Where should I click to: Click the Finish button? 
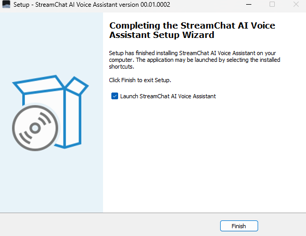tap(239, 226)
